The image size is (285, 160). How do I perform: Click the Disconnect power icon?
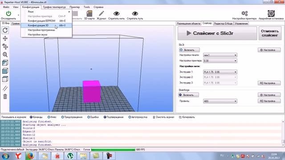(8, 14)
